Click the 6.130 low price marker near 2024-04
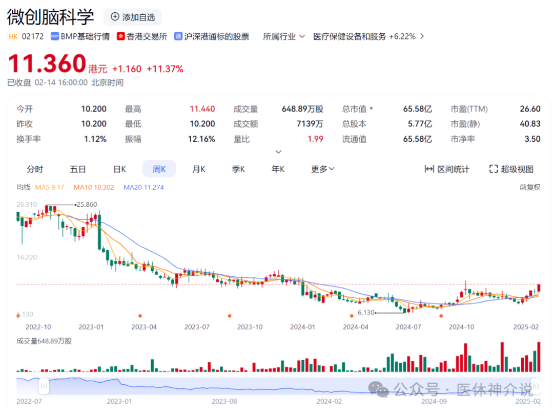553x416 pixels. [x=366, y=313]
